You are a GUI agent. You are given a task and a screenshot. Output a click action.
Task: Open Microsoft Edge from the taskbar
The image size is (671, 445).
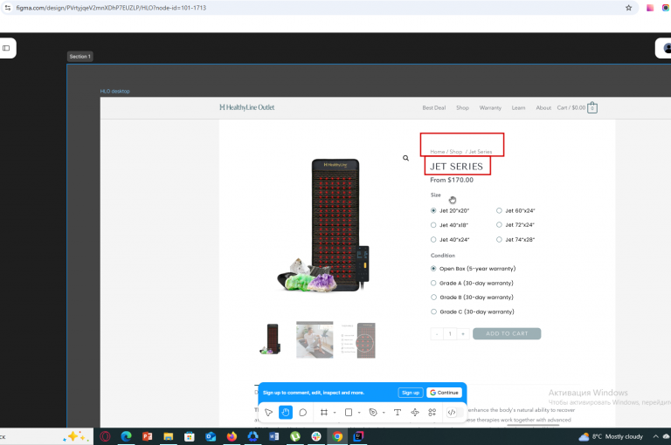tap(126, 436)
